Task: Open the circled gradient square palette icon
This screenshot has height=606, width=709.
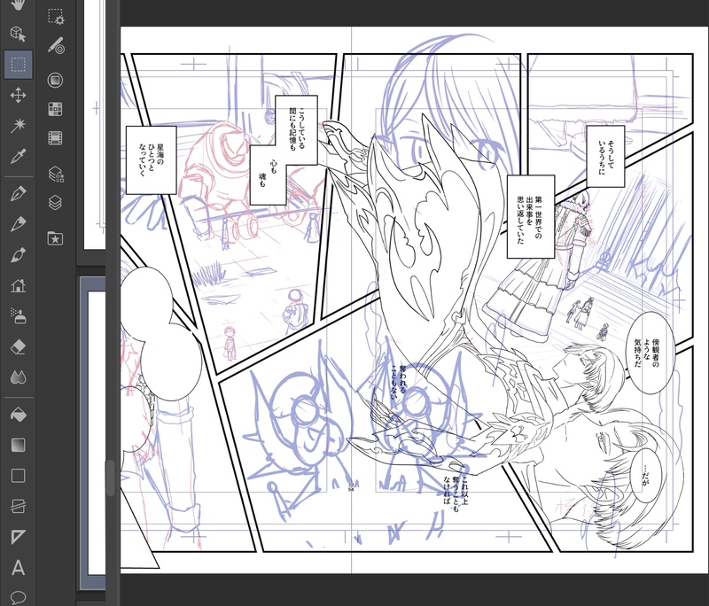Action: [x=55, y=81]
